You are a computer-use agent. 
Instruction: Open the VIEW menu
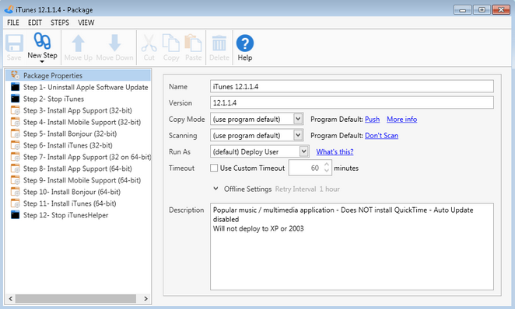pyautogui.click(x=86, y=23)
